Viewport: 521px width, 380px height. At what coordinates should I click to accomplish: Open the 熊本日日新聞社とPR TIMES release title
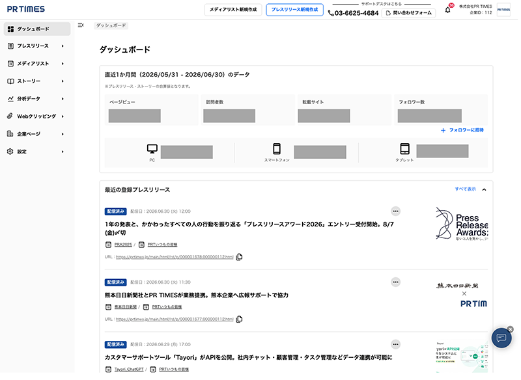[x=197, y=295]
